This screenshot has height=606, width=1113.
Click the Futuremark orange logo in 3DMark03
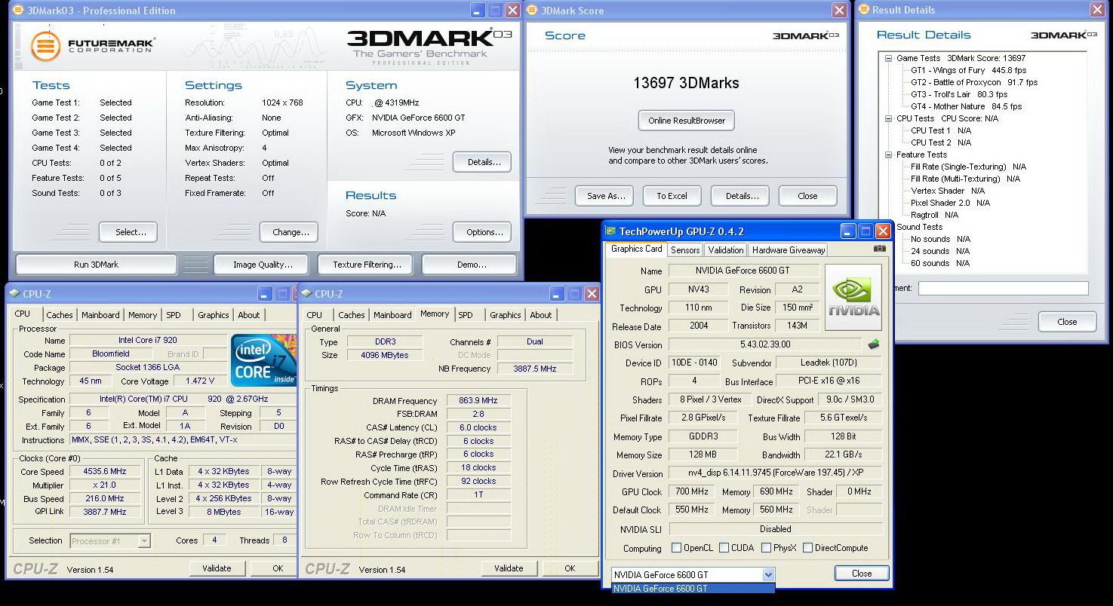tap(45, 47)
